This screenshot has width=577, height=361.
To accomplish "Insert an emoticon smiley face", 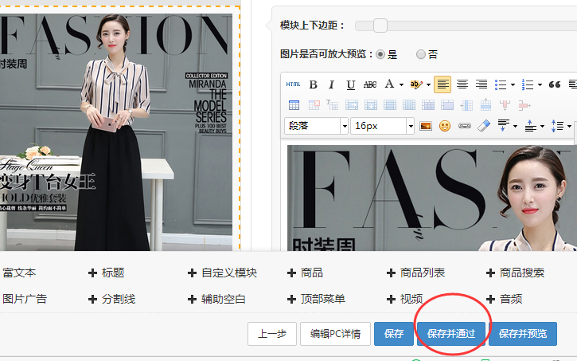I will [x=445, y=126].
